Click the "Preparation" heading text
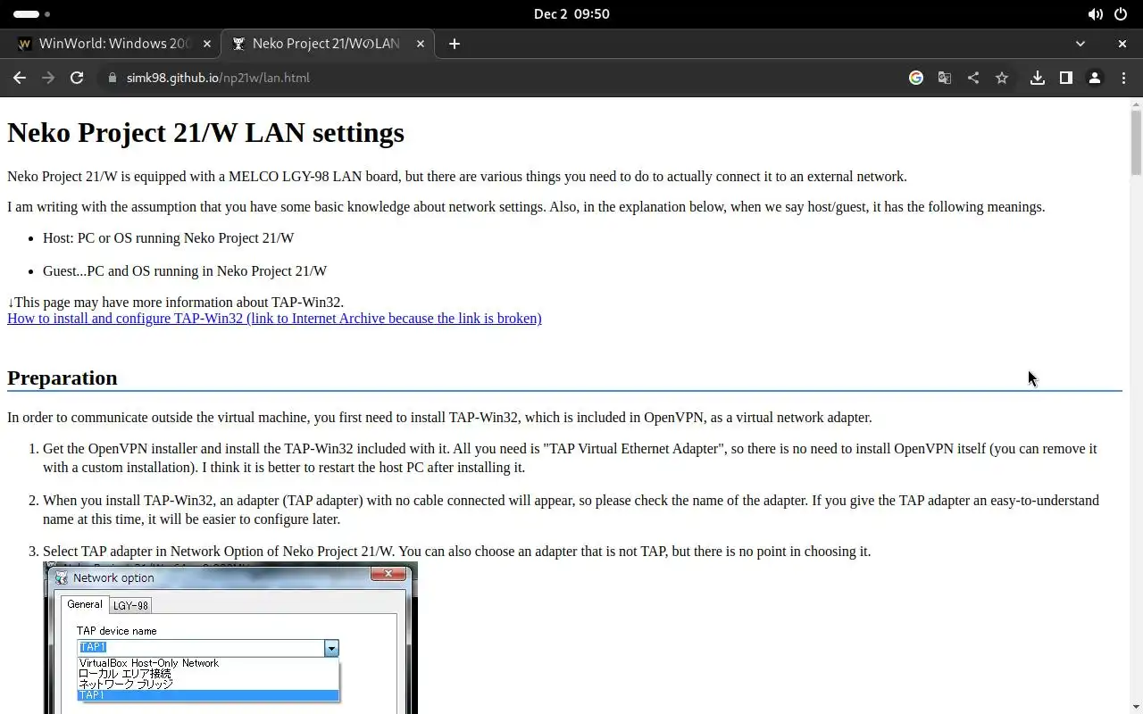The width and height of the screenshot is (1143, 714). point(63,378)
